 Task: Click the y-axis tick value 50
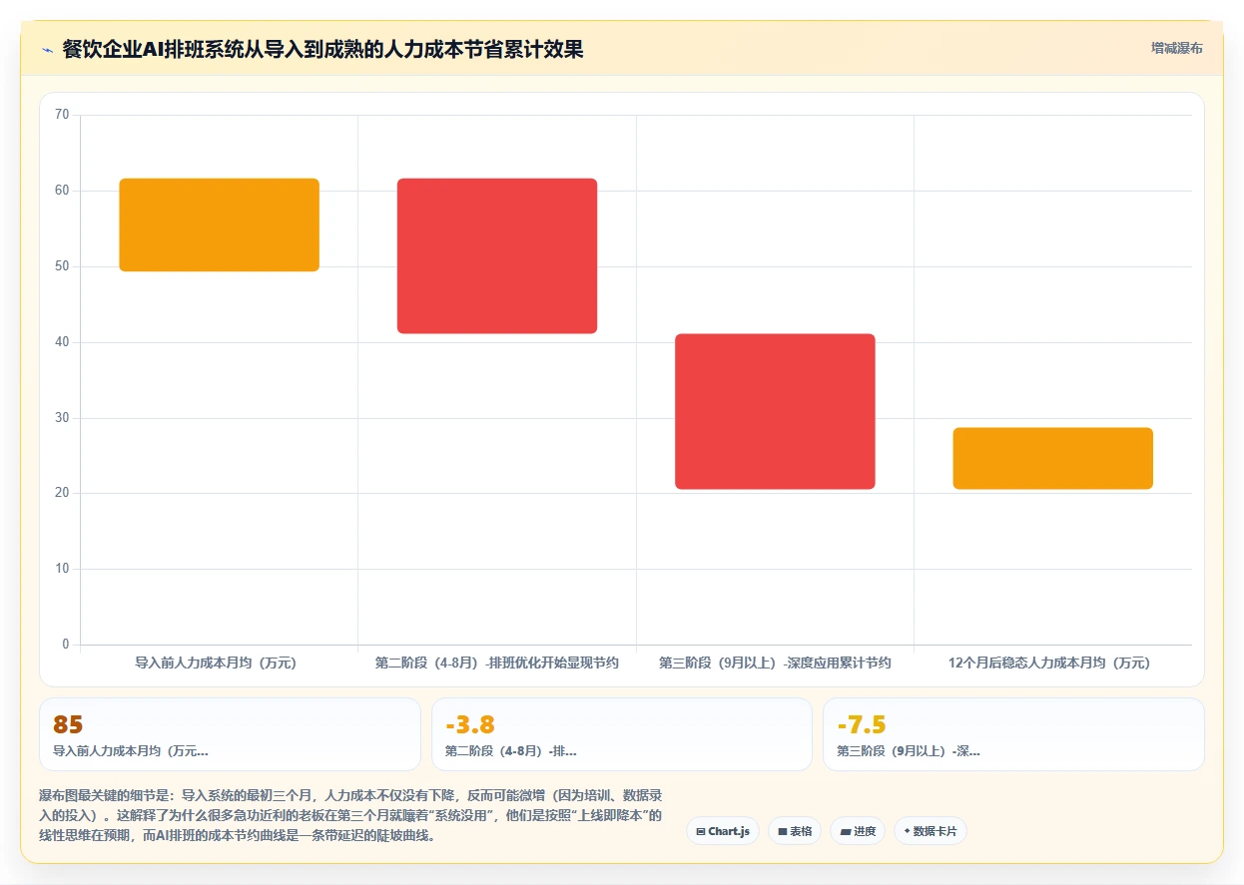[x=62, y=266]
